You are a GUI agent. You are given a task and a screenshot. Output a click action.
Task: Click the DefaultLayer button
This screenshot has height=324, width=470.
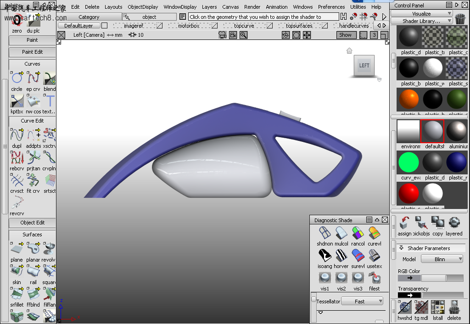(x=78, y=26)
